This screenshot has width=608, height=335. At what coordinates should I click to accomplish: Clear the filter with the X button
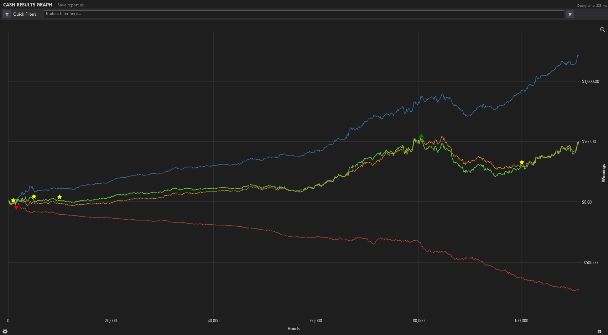coord(570,14)
